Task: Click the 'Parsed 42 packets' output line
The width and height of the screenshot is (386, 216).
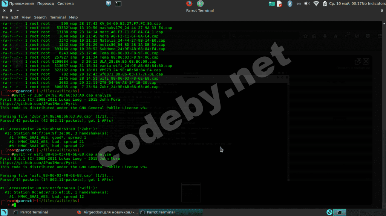Action: (x=57, y=121)
